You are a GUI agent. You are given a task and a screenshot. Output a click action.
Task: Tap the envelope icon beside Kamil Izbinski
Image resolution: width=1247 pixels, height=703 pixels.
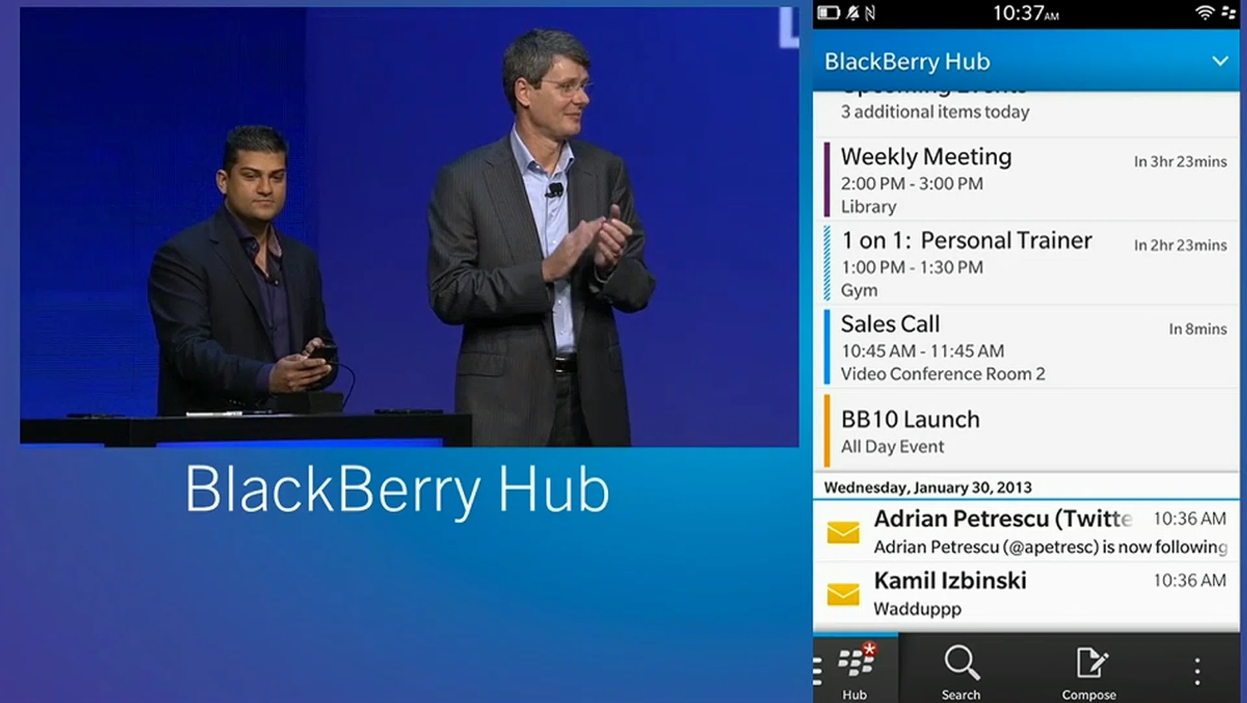coord(843,594)
